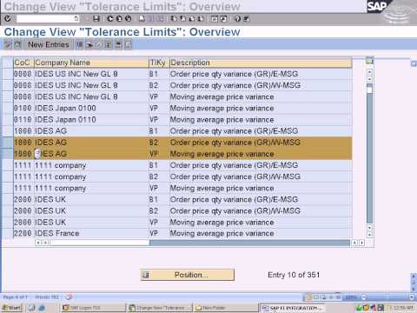The image size is (417, 313).
Task: Switch to New Folder taskbar item
Action: point(225,308)
